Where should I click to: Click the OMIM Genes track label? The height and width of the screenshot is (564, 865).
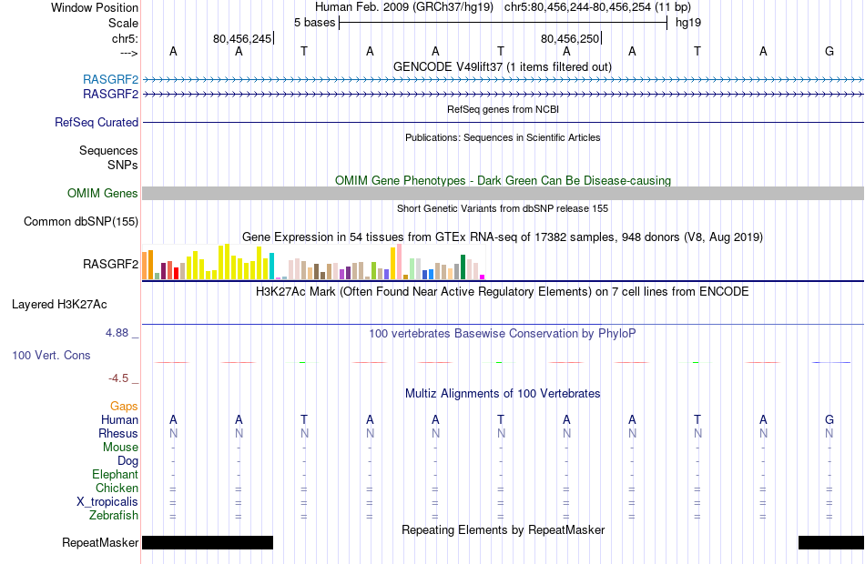click(103, 193)
